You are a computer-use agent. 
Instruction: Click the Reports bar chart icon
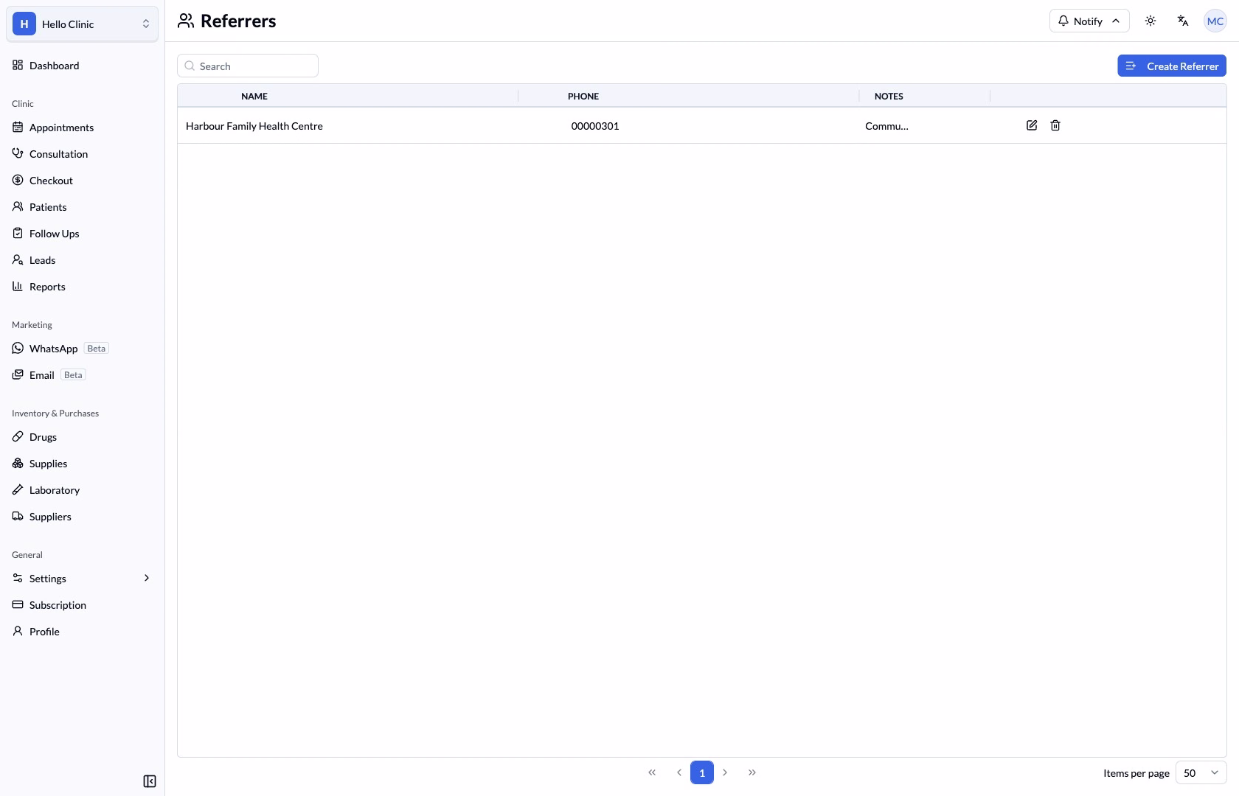18,286
